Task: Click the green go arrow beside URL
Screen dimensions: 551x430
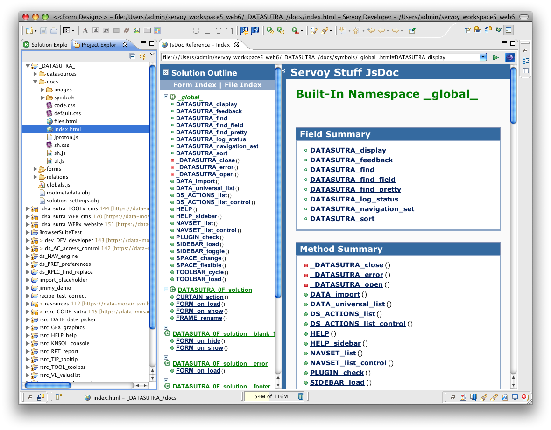Action: 495,57
